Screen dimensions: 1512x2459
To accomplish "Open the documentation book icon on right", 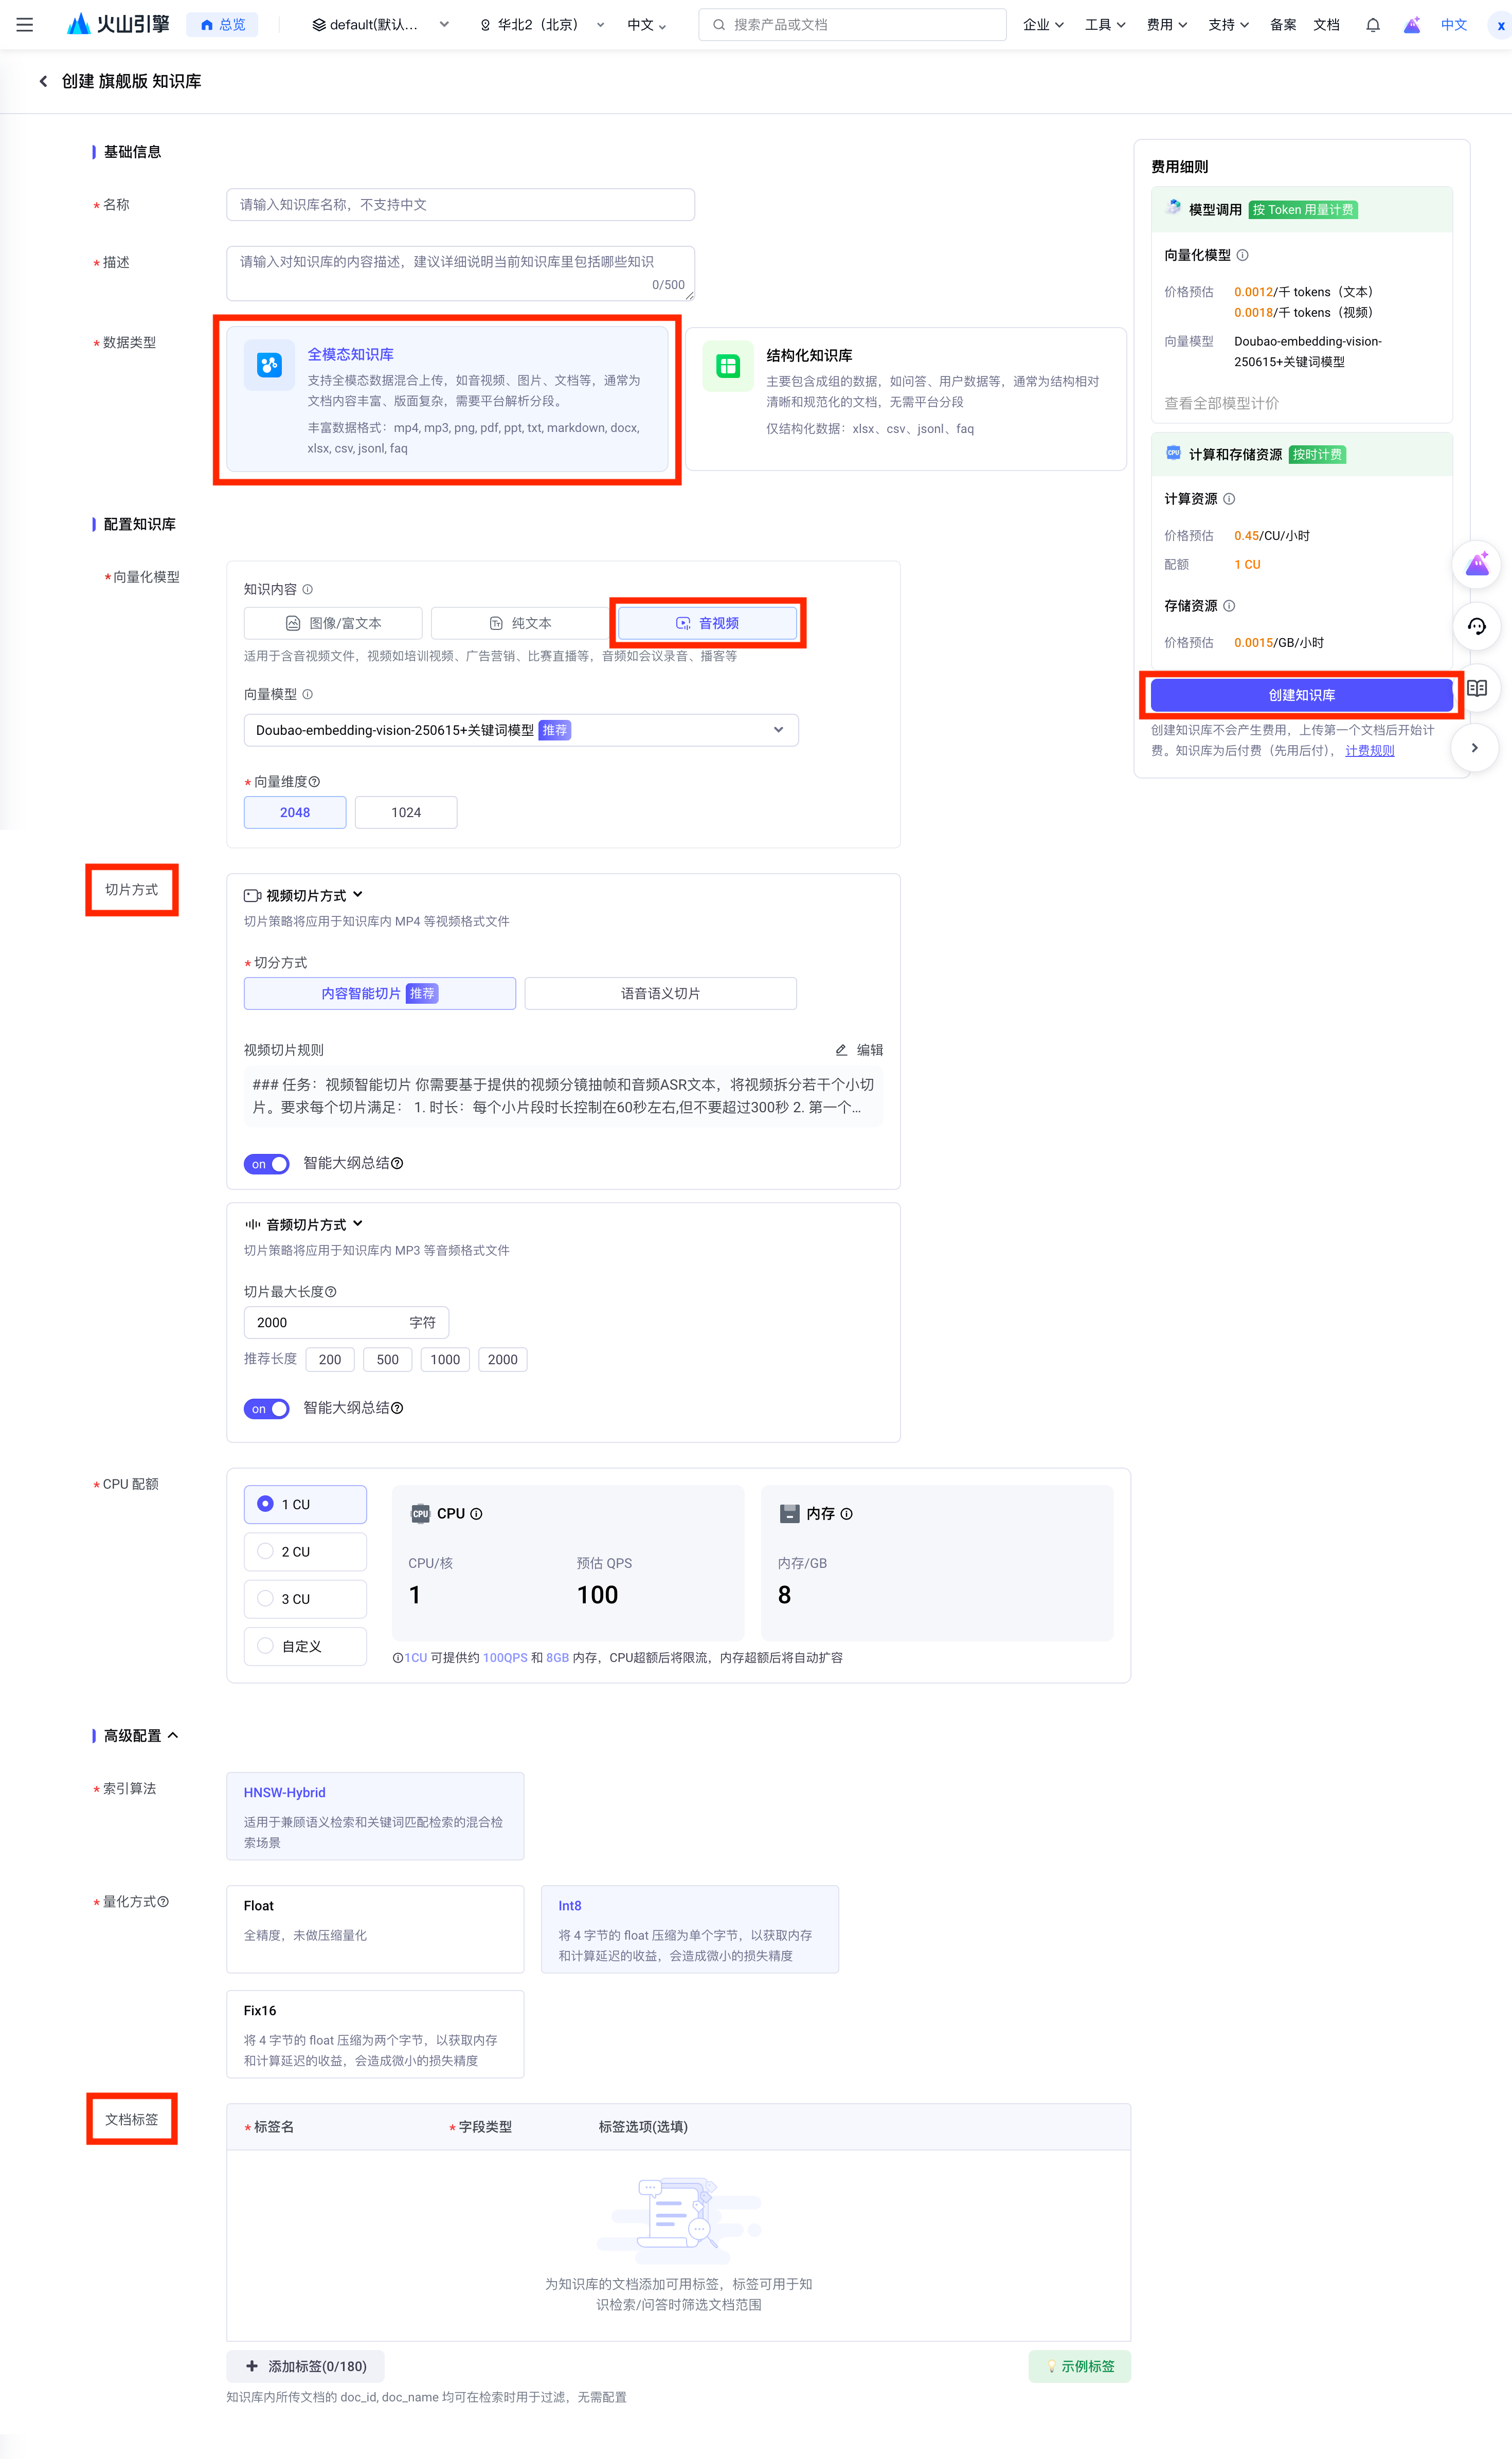I will point(1476,688).
